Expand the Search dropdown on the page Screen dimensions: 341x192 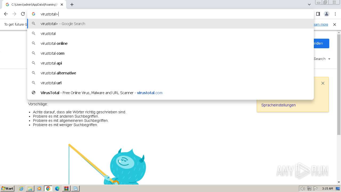[322, 59]
